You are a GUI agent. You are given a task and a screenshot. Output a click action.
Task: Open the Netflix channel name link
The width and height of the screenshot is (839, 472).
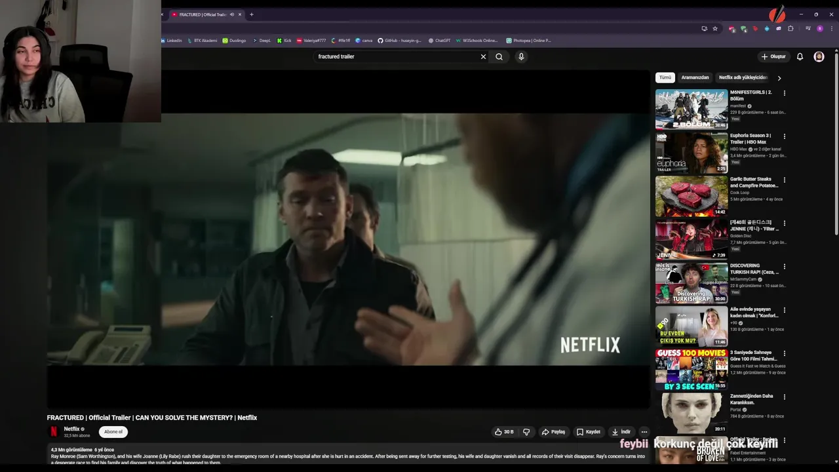pyautogui.click(x=71, y=429)
